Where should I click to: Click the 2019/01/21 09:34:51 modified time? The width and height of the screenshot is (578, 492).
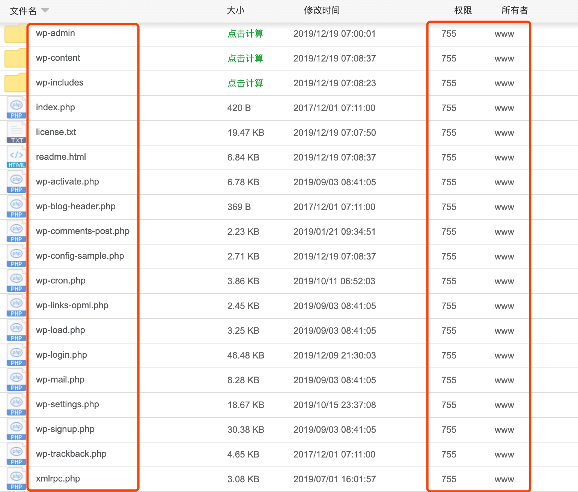tap(335, 232)
